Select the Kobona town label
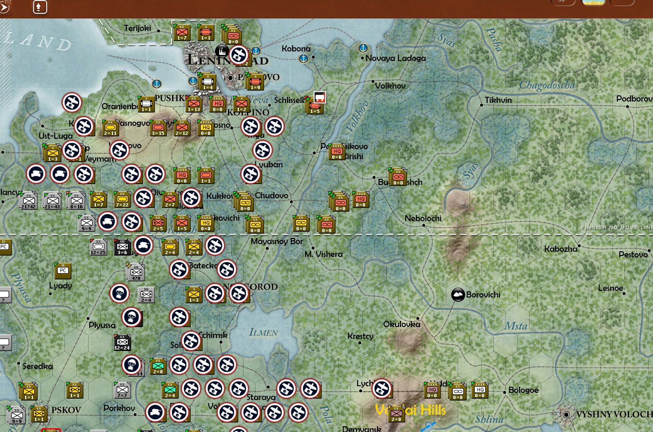Screen dimensions: 653x432 (296, 49)
